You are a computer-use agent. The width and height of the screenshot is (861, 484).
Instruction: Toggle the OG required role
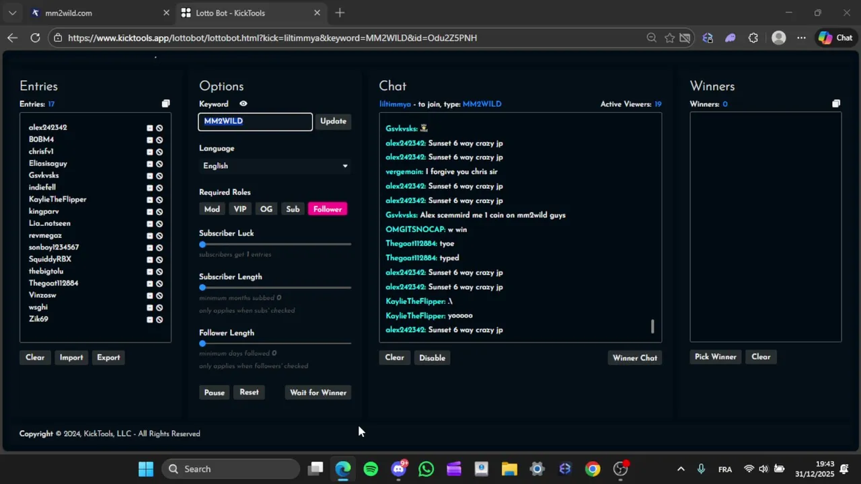tap(266, 209)
